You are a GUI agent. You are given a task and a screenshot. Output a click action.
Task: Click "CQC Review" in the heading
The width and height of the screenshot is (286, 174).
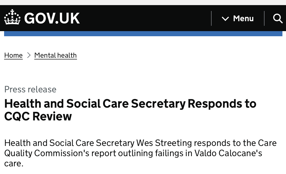click(38, 116)
